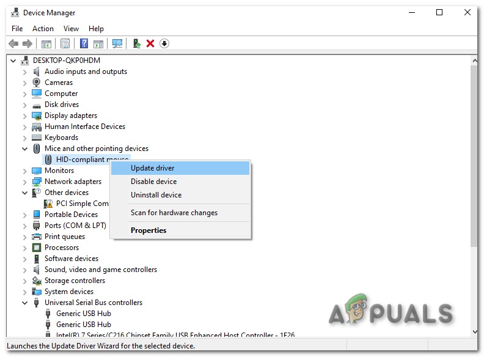The image size is (484, 357).
Task: Click the vertical scrollbar thumb
Action: pos(474,156)
